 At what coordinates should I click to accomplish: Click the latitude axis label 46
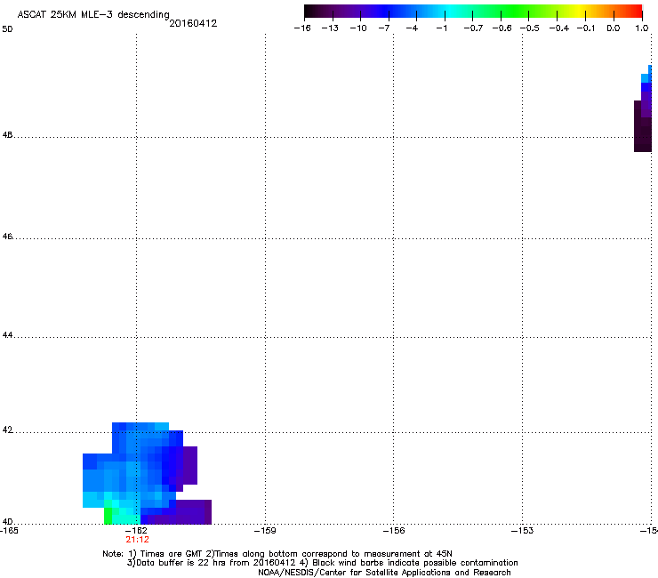click(7, 237)
